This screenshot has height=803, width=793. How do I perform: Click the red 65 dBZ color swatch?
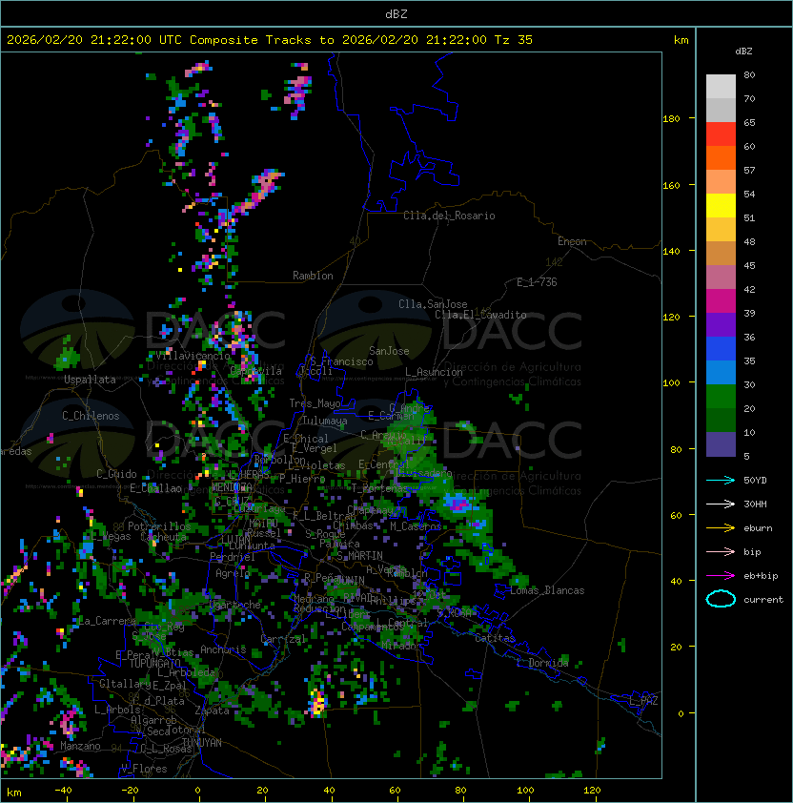click(x=721, y=134)
